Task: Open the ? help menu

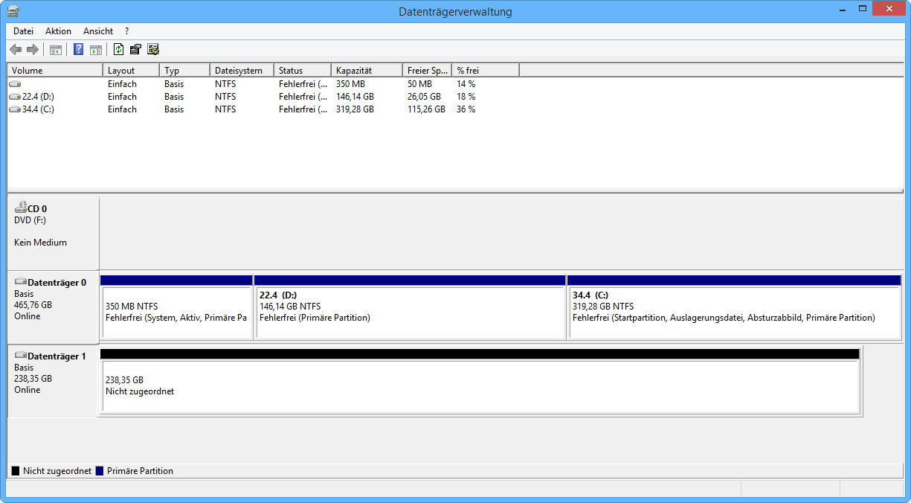Action: [126, 31]
